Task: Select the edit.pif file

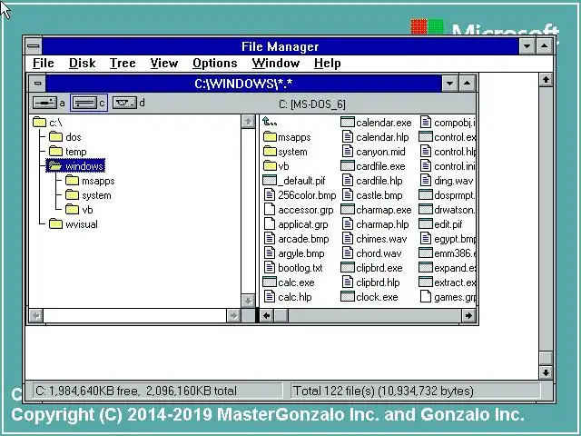Action: coord(440,224)
